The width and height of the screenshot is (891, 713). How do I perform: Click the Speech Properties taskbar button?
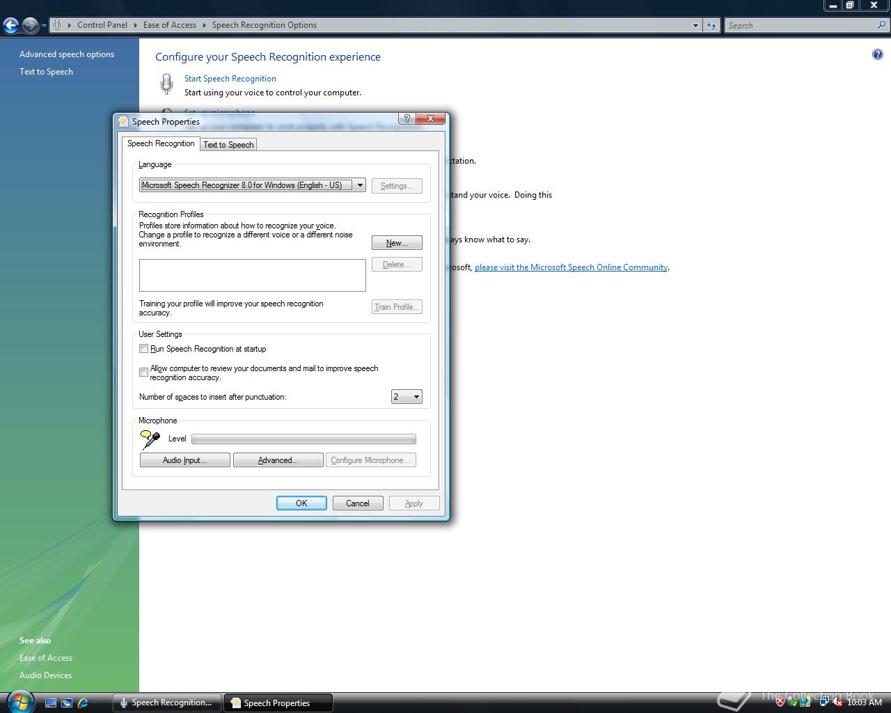[x=278, y=703]
